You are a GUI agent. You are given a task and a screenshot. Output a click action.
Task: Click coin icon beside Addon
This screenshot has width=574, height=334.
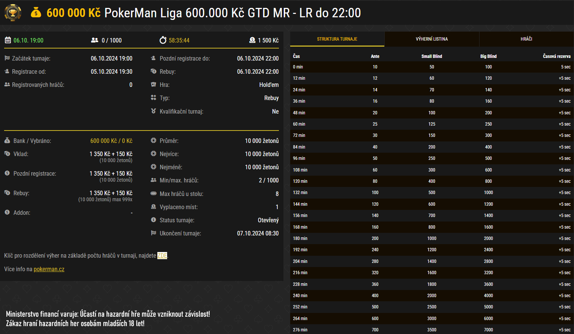7,212
